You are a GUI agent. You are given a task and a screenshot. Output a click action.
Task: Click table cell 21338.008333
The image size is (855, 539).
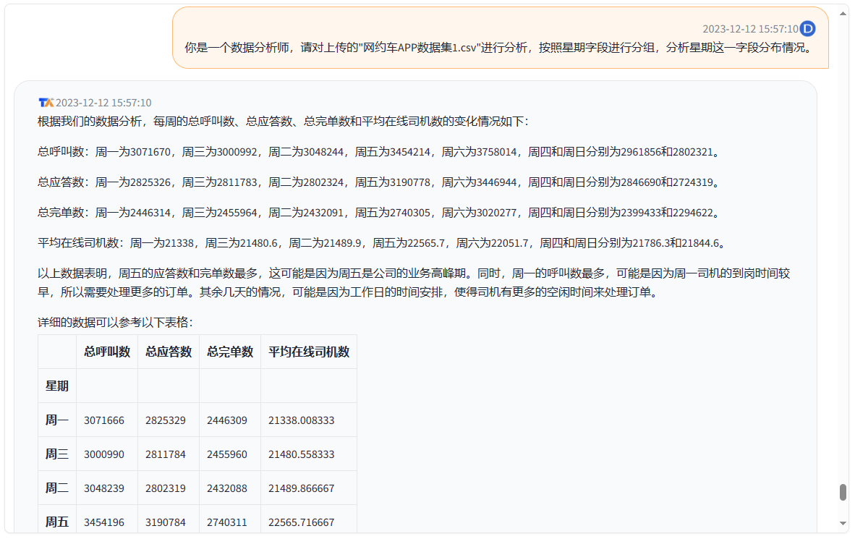click(309, 420)
